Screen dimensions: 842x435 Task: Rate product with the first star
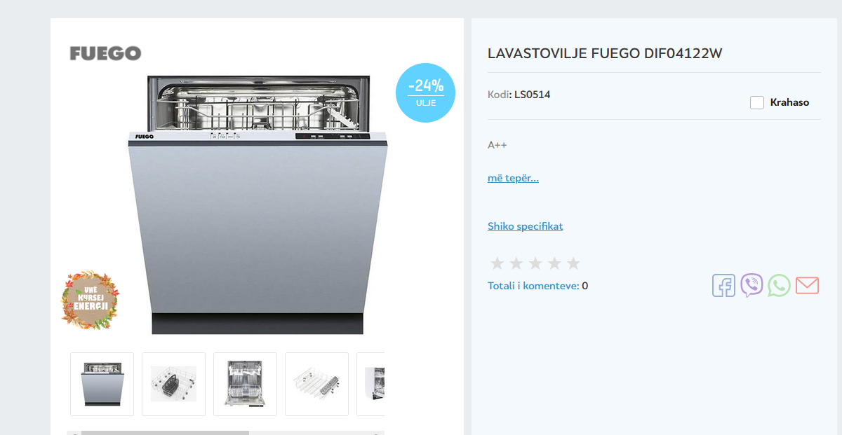pyautogui.click(x=497, y=263)
